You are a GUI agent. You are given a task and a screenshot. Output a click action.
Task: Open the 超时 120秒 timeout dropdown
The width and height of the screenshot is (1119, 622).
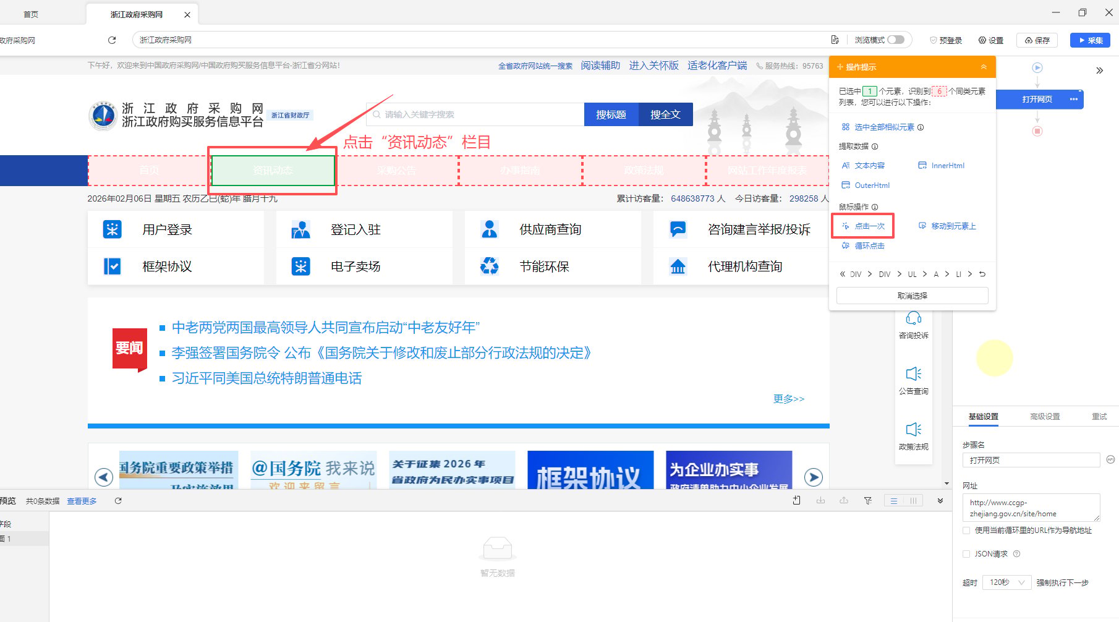tap(1007, 582)
